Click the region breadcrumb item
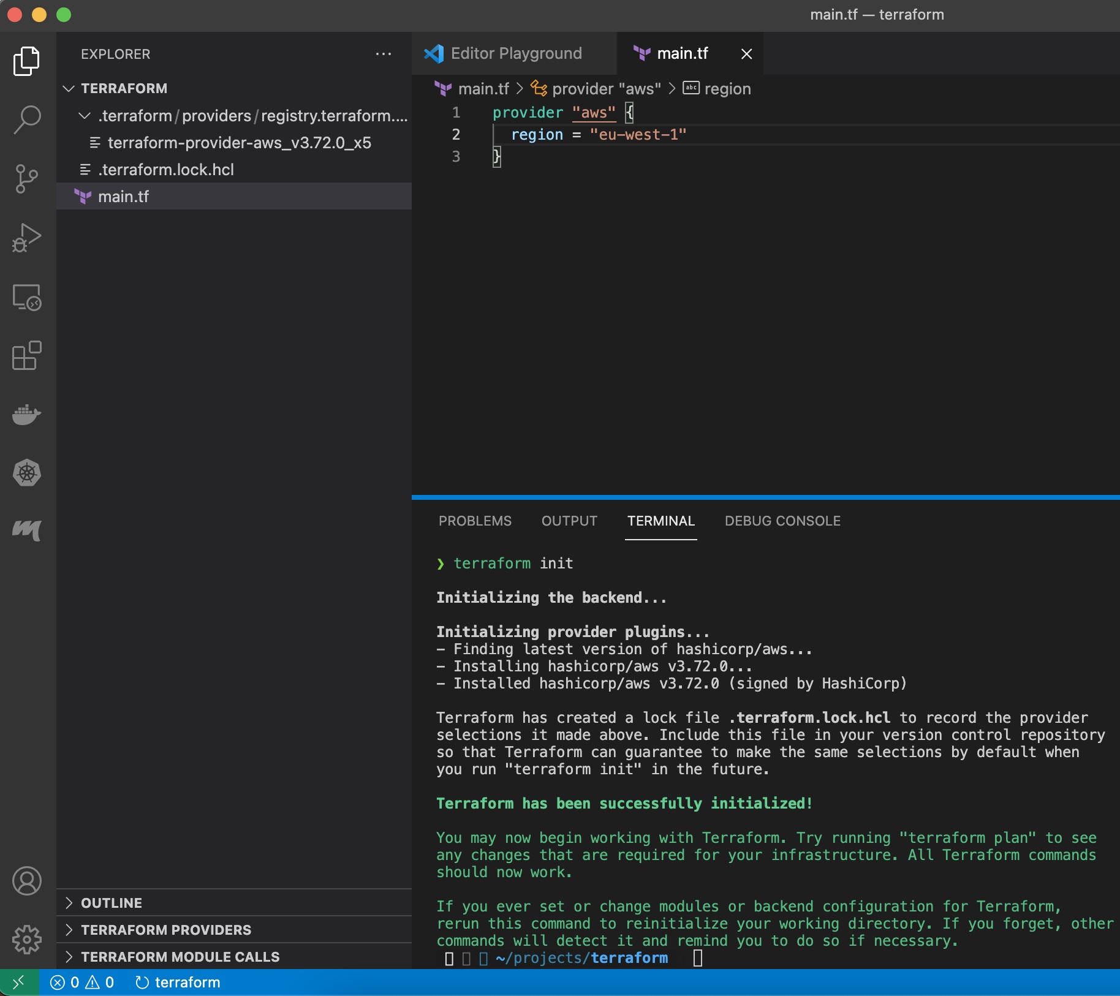The width and height of the screenshot is (1120, 996). (x=717, y=89)
